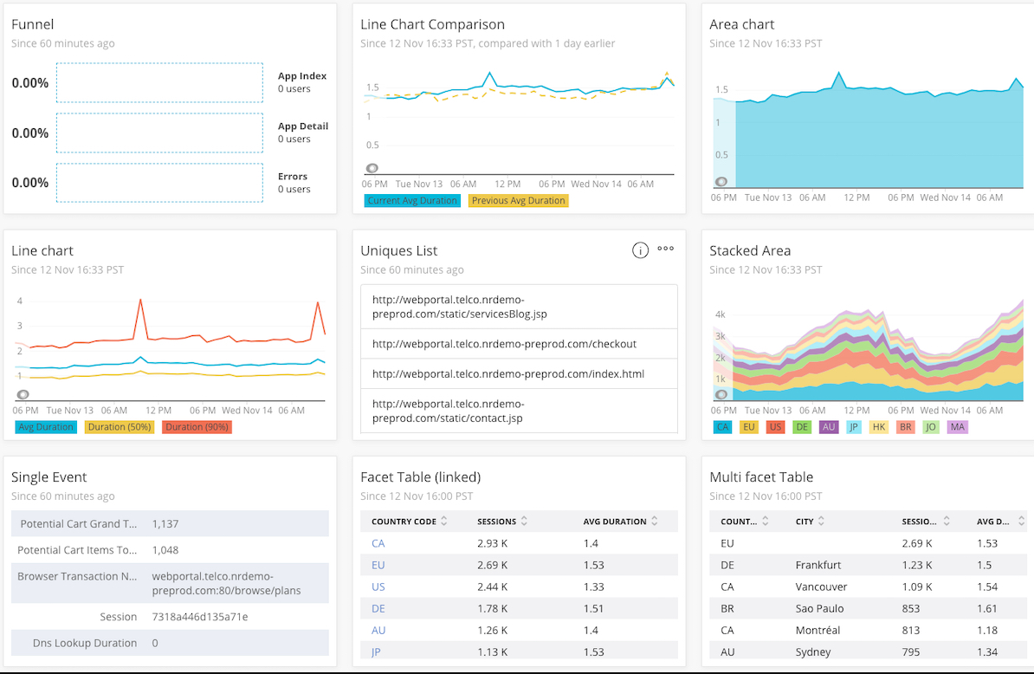This screenshot has height=674, width=1034.
Task: Click the lock icon on the Line chart
Action: (23, 394)
